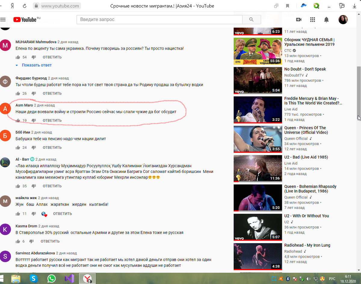Like Ббб Иии's comment
The width and height of the screenshot is (361, 284).
[x=18, y=147]
